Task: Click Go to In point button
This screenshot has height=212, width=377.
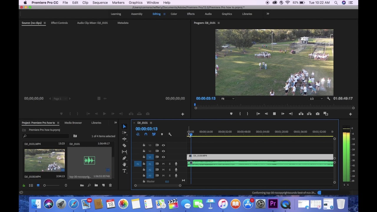Action: [258, 114]
